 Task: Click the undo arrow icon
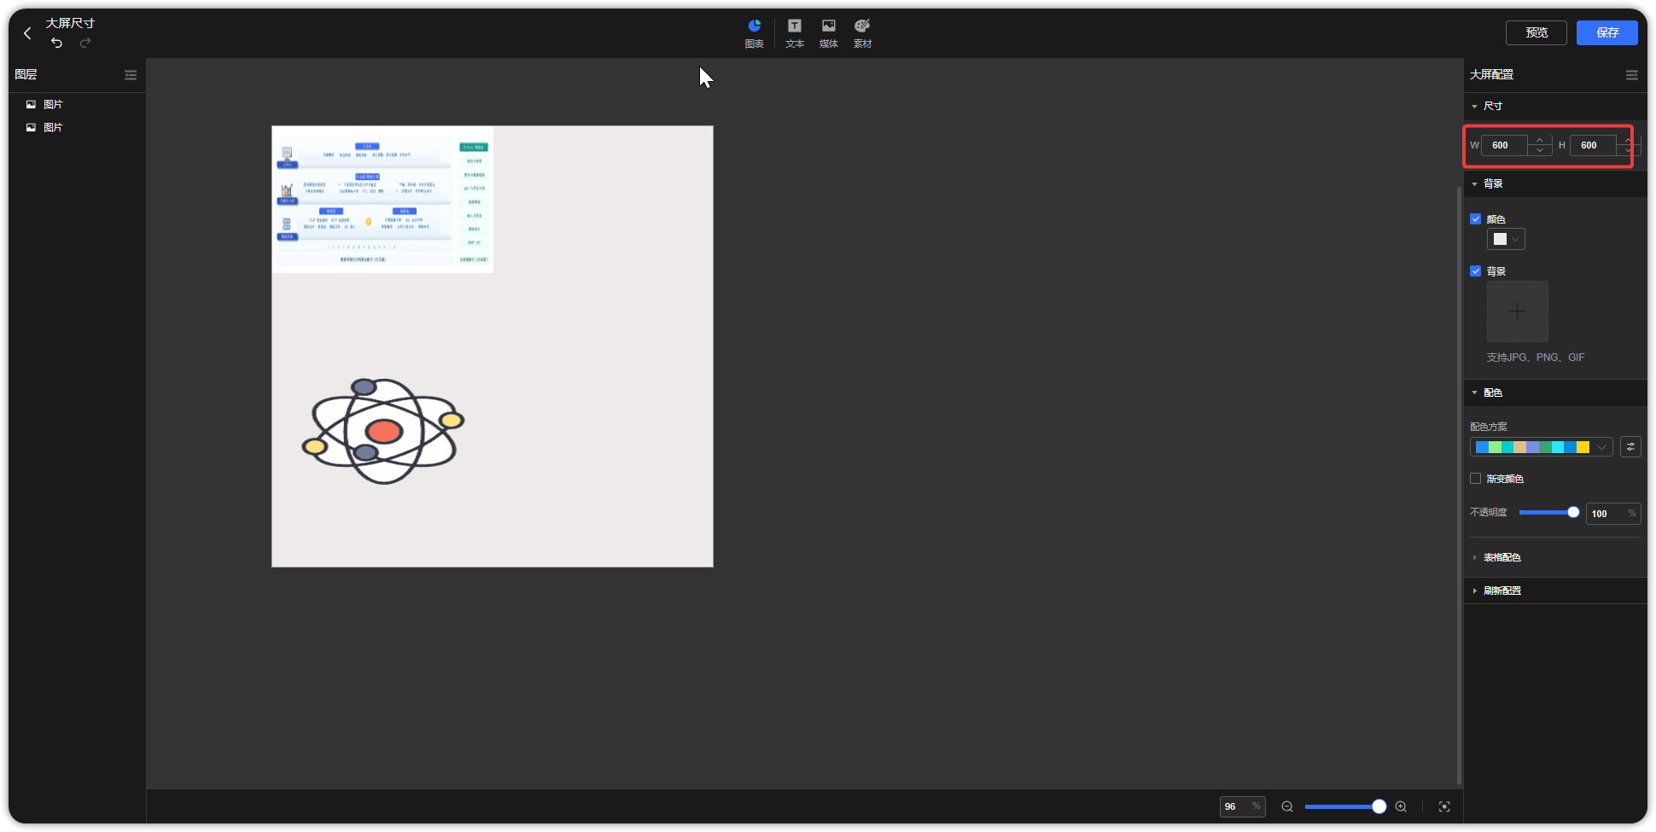(56, 42)
